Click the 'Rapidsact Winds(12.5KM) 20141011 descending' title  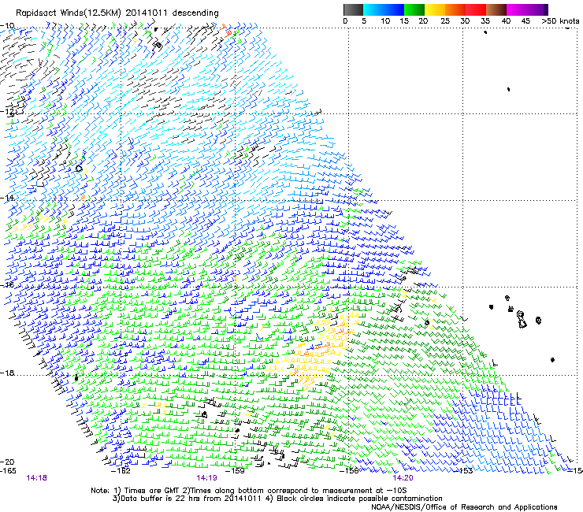117,13
